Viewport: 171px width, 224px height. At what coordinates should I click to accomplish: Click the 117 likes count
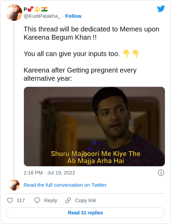tap(21, 200)
